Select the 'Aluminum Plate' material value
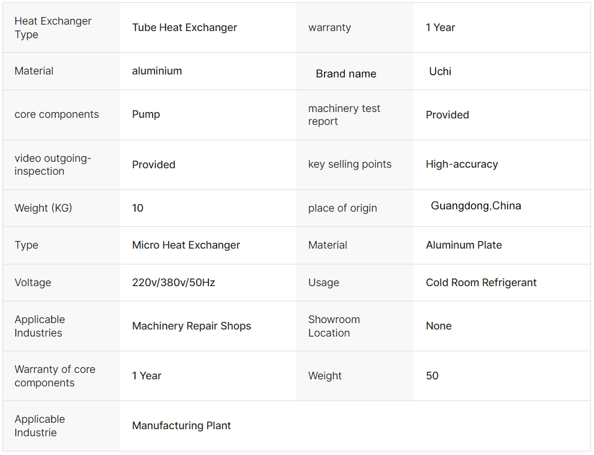The image size is (594, 455). [464, 245]
